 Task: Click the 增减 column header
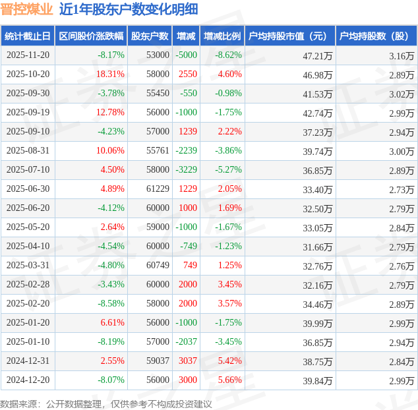[x=187, y=36]
